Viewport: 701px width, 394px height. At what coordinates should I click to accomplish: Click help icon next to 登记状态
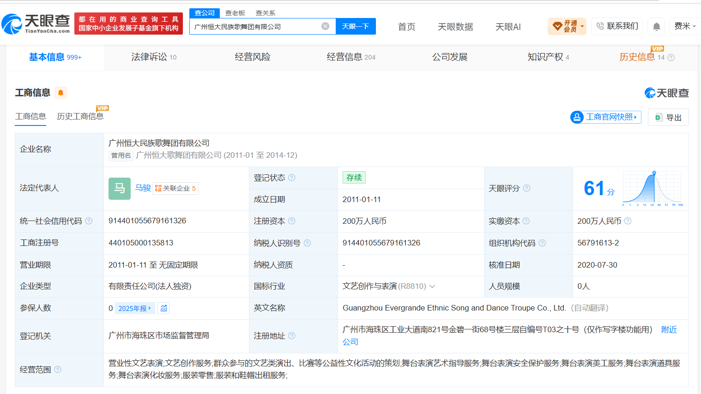coord(292,178)
